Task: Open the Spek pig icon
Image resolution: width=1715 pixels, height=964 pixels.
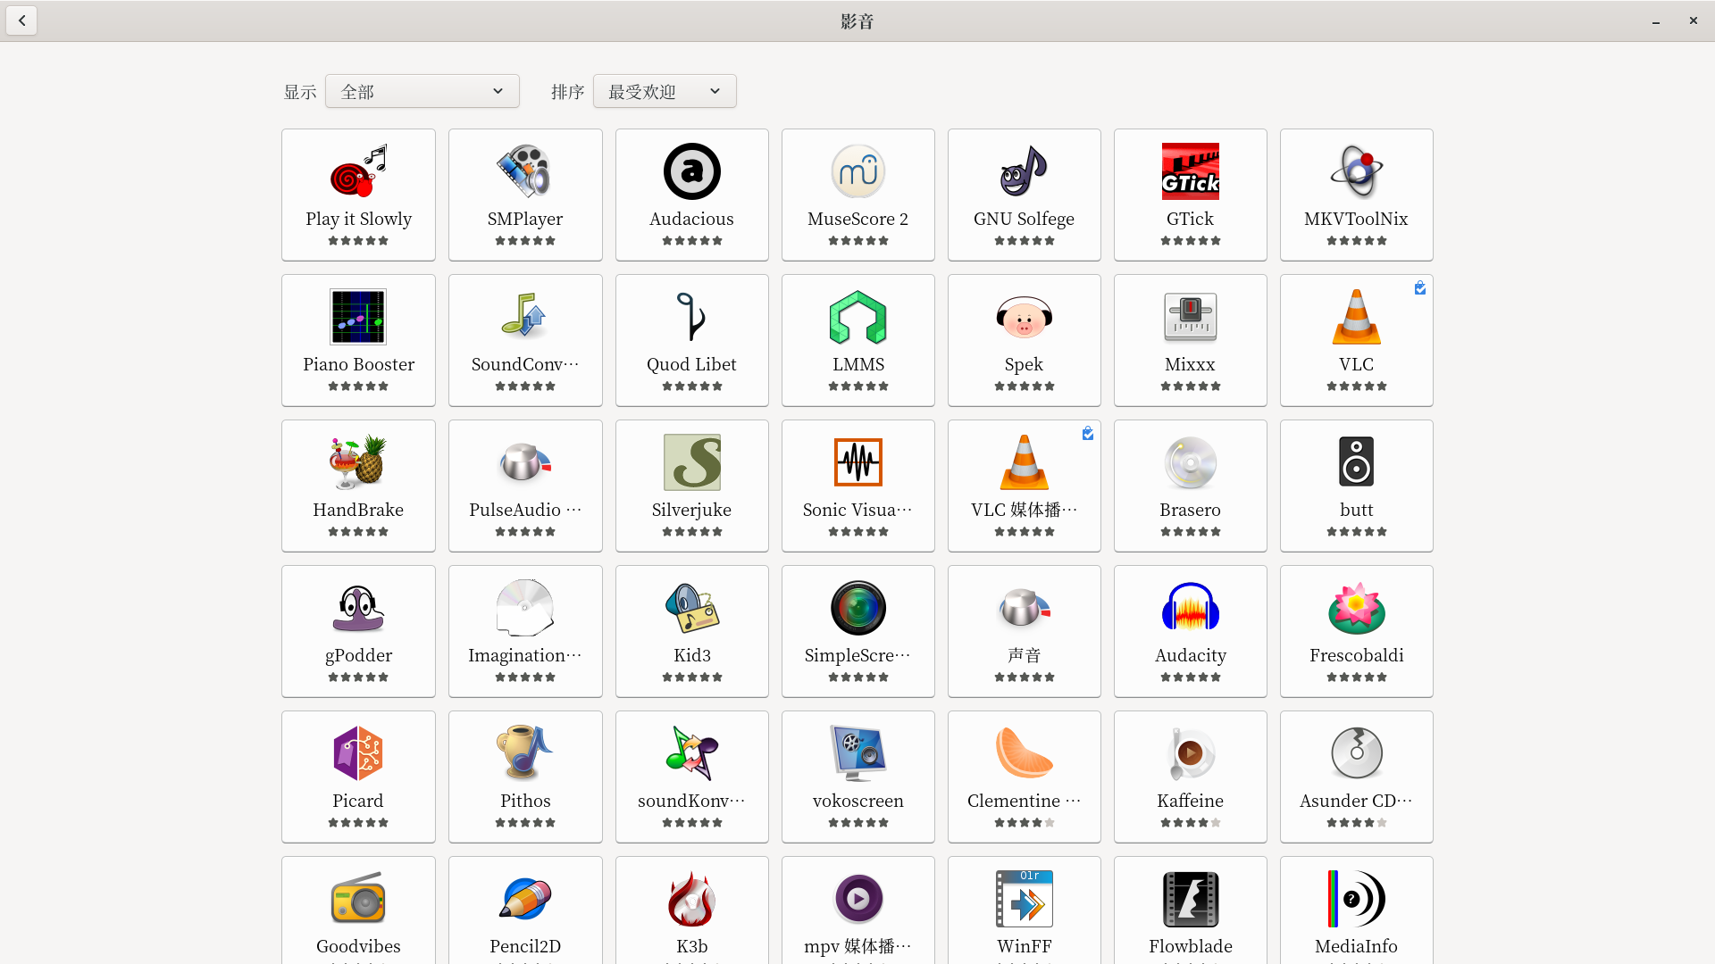Action: click(1025, 316)
